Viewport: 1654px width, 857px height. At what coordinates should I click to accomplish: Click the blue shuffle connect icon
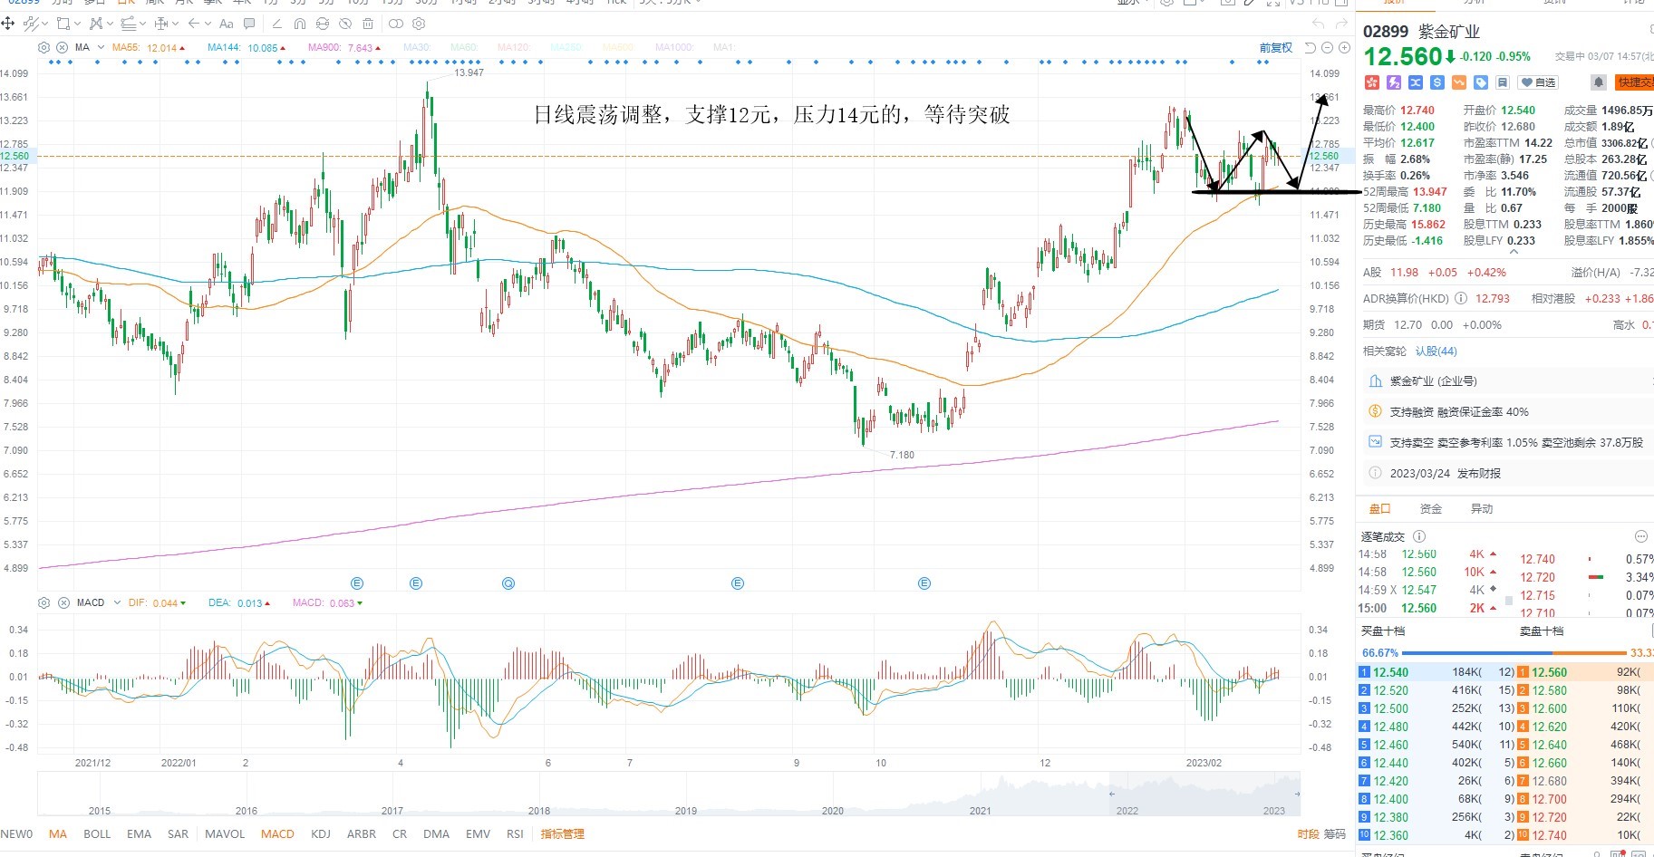1416,82
